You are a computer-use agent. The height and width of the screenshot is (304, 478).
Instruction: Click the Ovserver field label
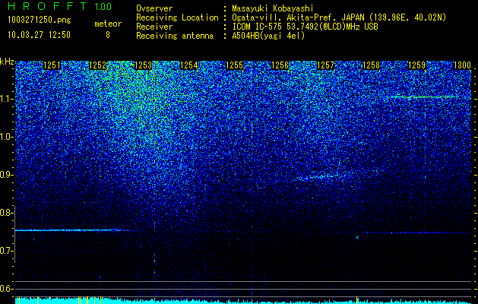click(154, 8)
